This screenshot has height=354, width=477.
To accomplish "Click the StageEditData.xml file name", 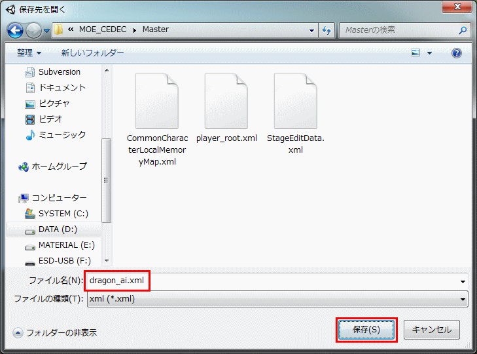I will coord(295,144).
